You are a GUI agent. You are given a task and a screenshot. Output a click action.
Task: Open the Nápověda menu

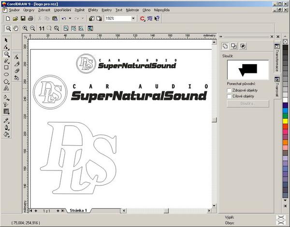(161, 10)
